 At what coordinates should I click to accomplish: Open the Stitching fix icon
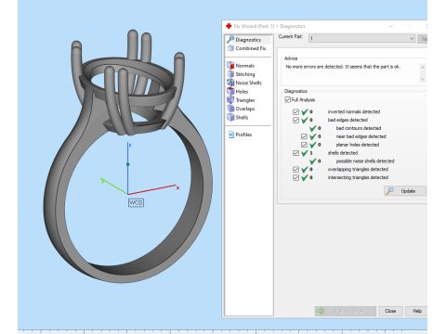pyautogui.click(x=230, y=74)
